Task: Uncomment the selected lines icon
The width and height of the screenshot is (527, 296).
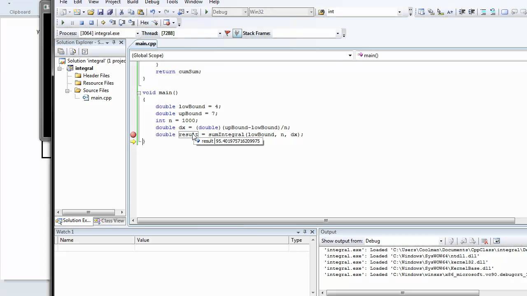Action: [x=493, y=12]
